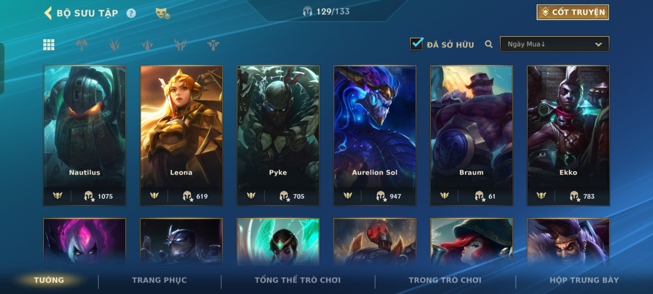Filter by the crossed axes role icon
Viewport: 653px width, 294px height.
pyautogui.click(x=82, y=45)
